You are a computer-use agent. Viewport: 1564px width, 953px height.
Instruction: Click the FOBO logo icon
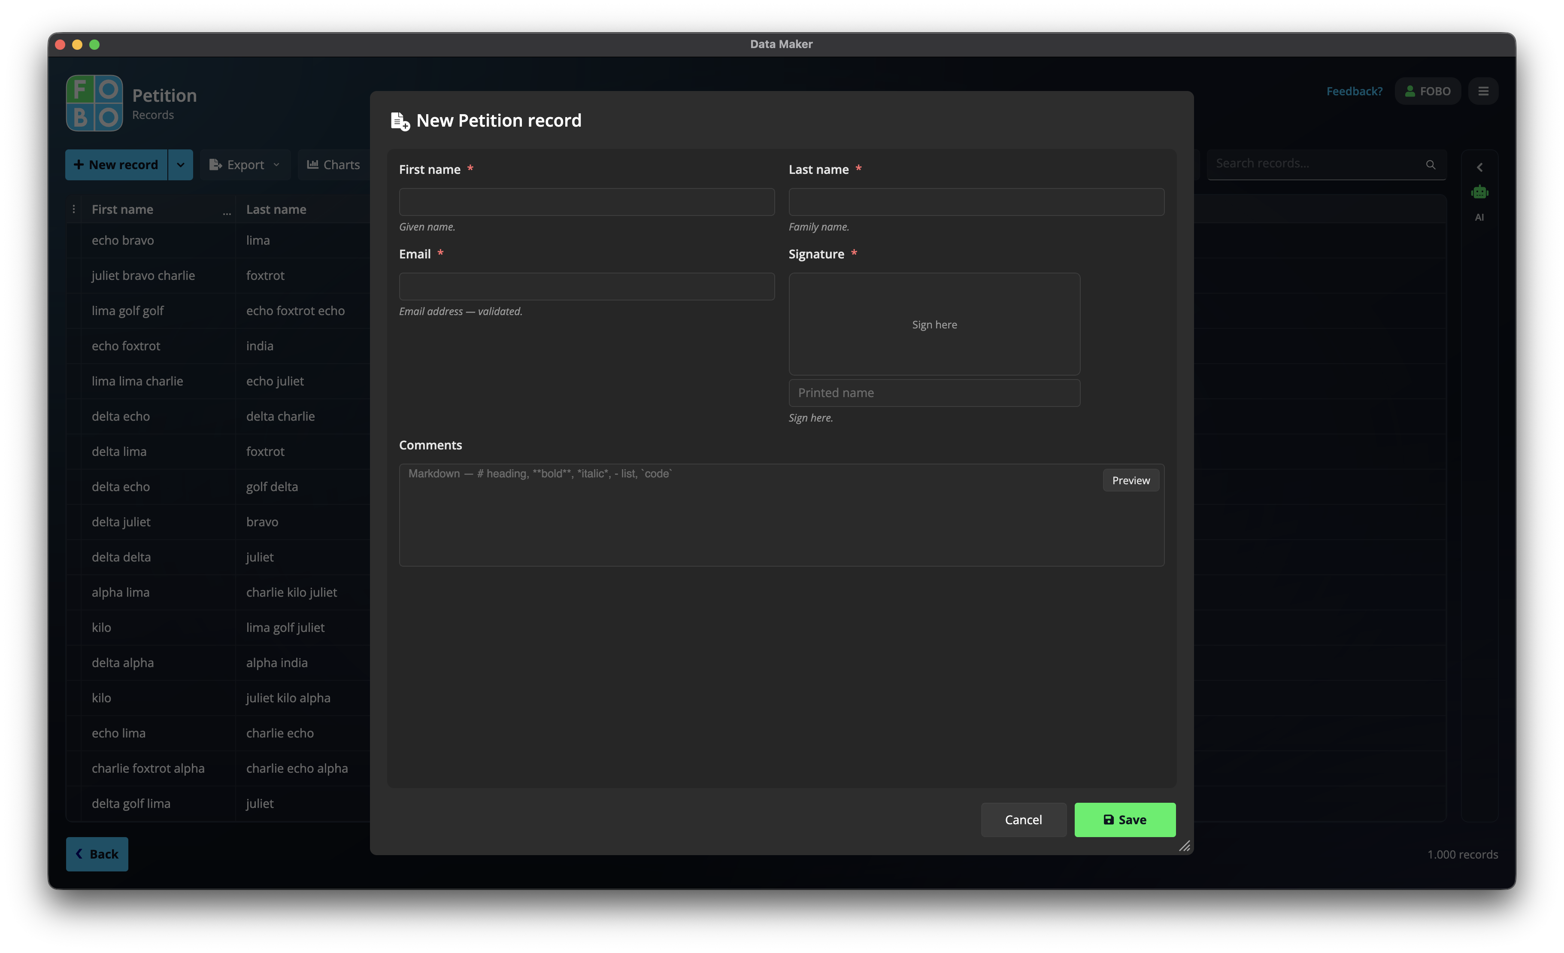click(x=94, y=103)
